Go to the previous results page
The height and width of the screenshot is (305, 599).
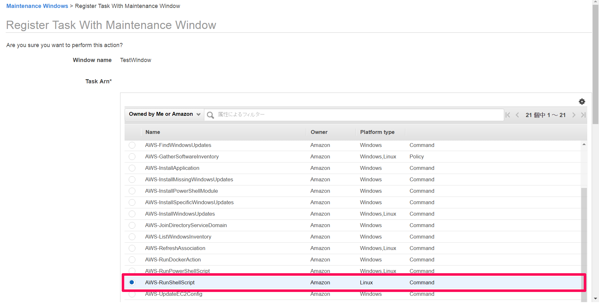point(517,115)
